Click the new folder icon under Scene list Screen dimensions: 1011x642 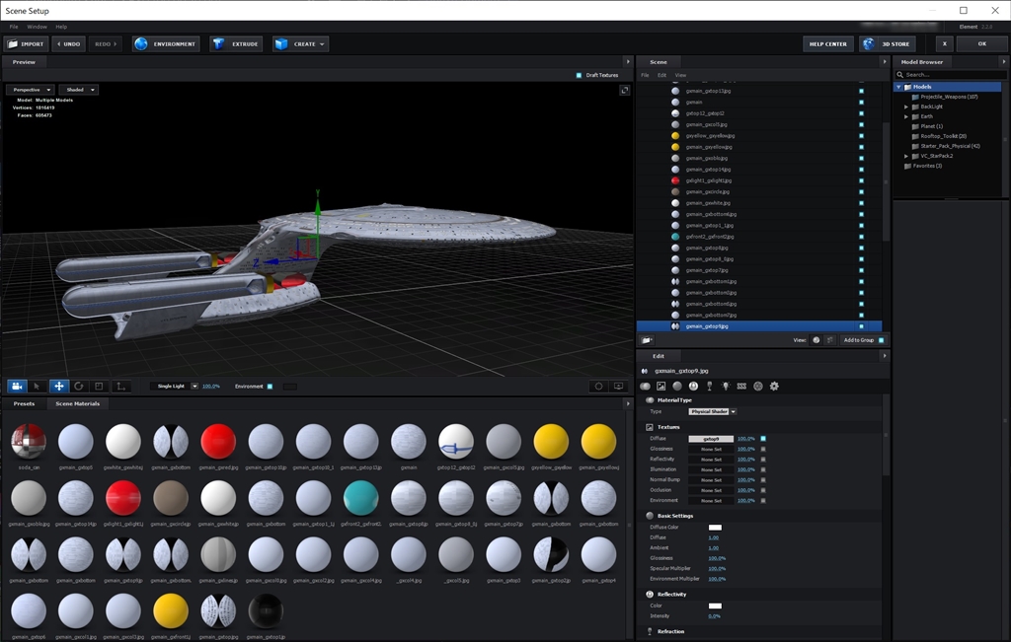646,339
